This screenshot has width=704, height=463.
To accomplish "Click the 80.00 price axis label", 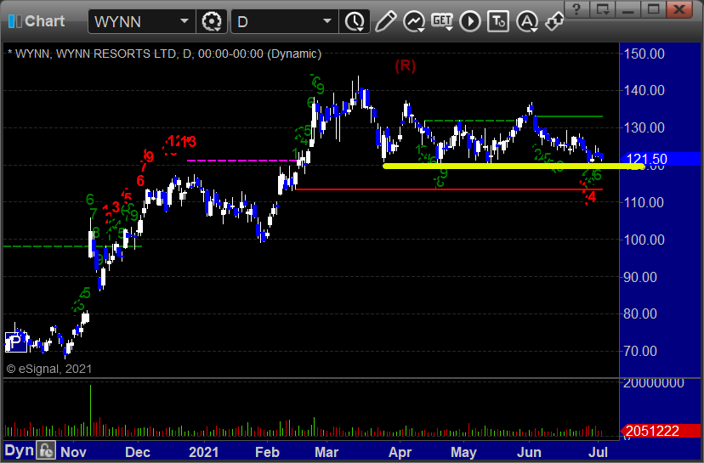I will click(640, 313).
